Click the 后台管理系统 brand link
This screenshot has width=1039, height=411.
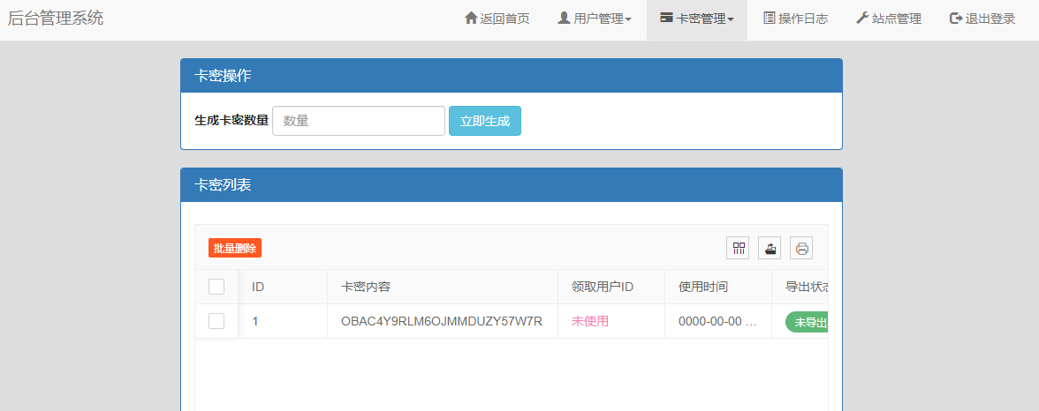coord(56,18)
